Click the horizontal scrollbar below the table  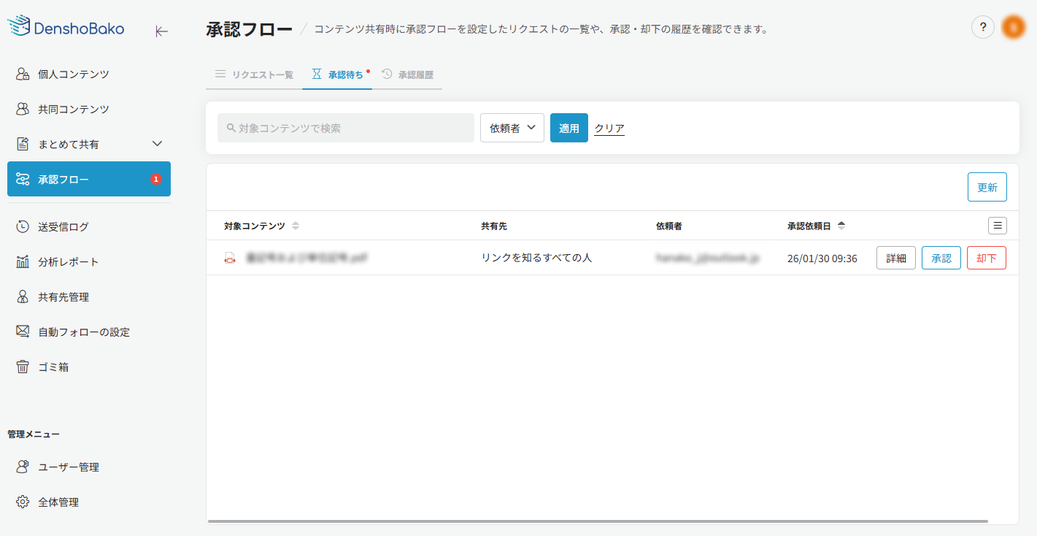(598, 521)
